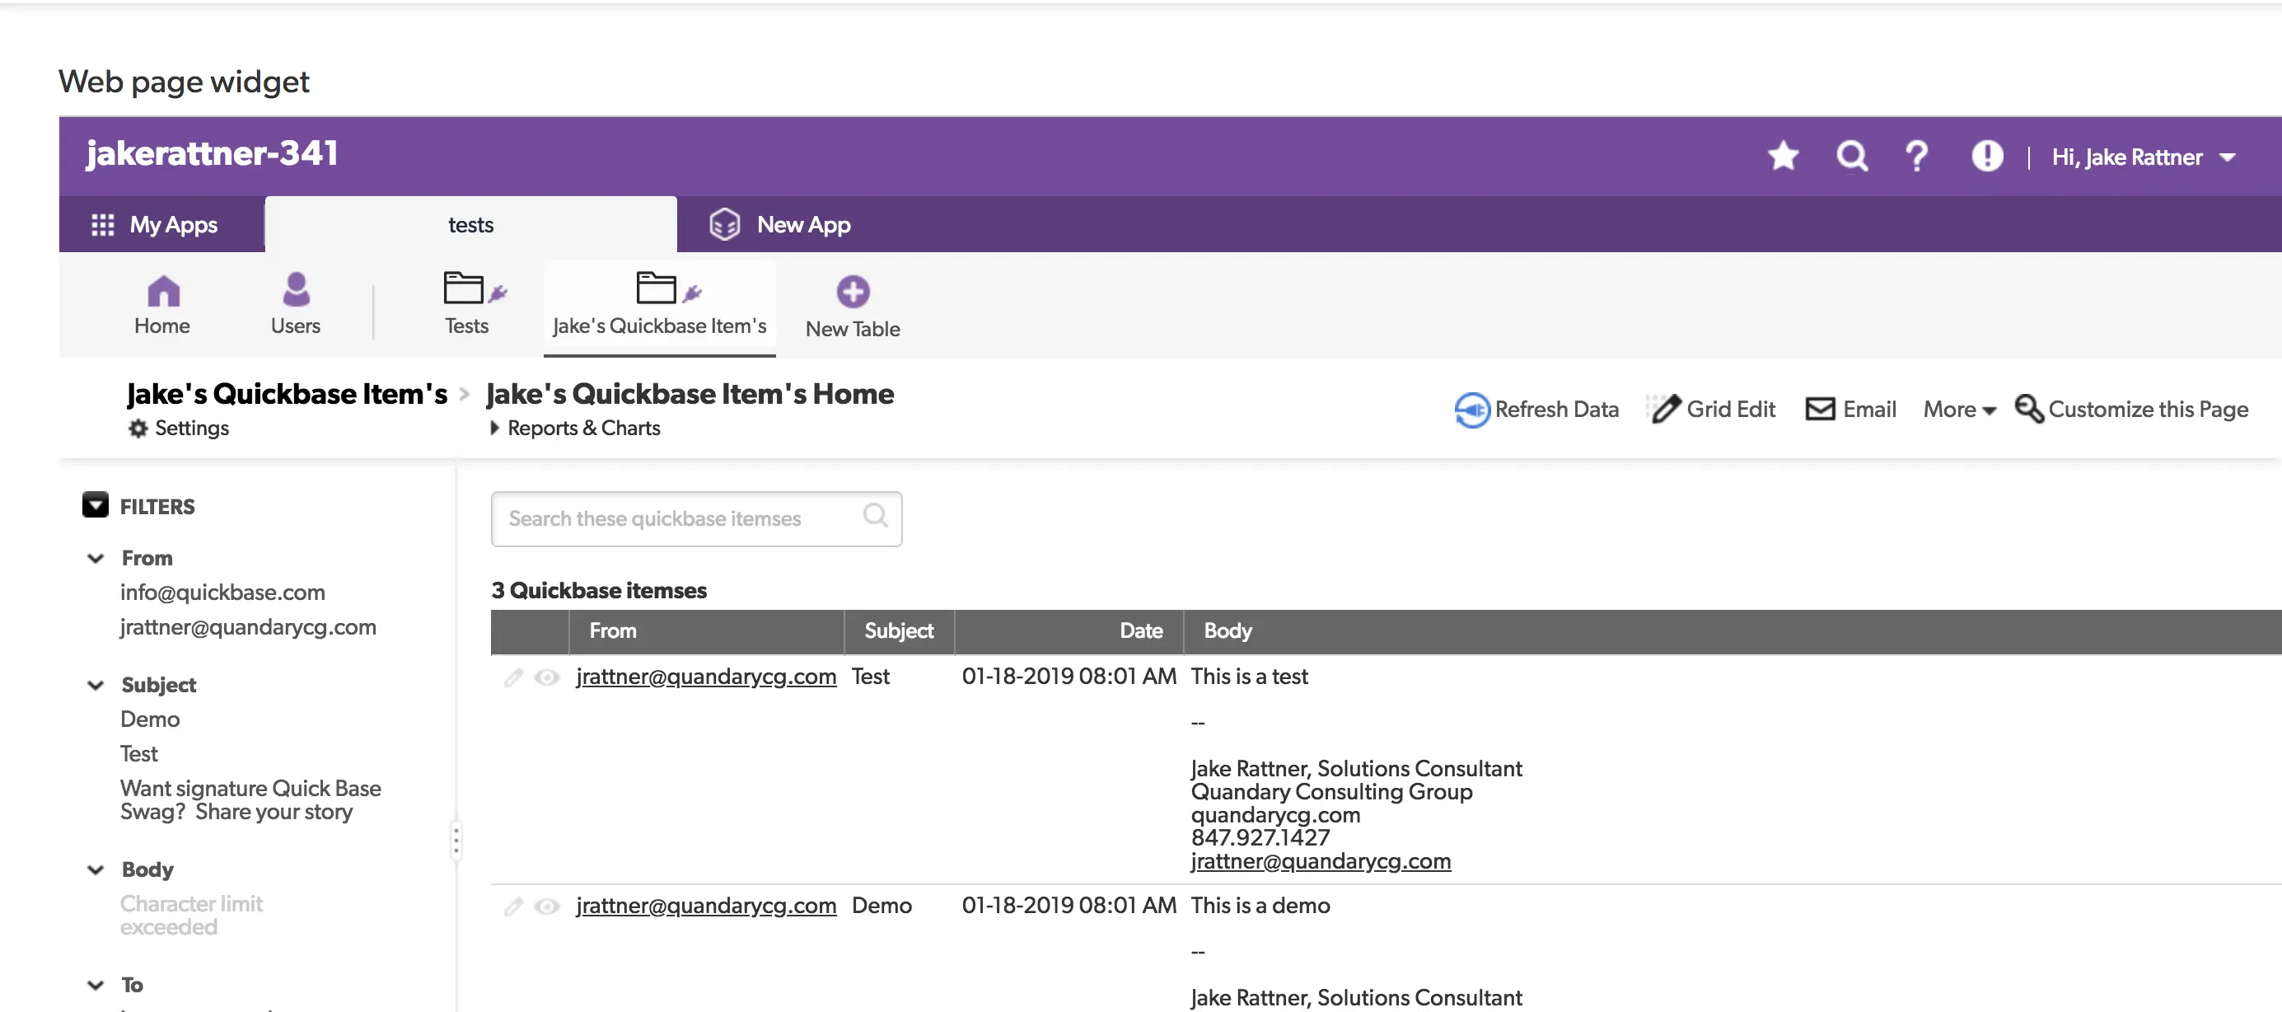
Task: Open jrattner email link in Demo row From
Action: (x=706, y=906)
